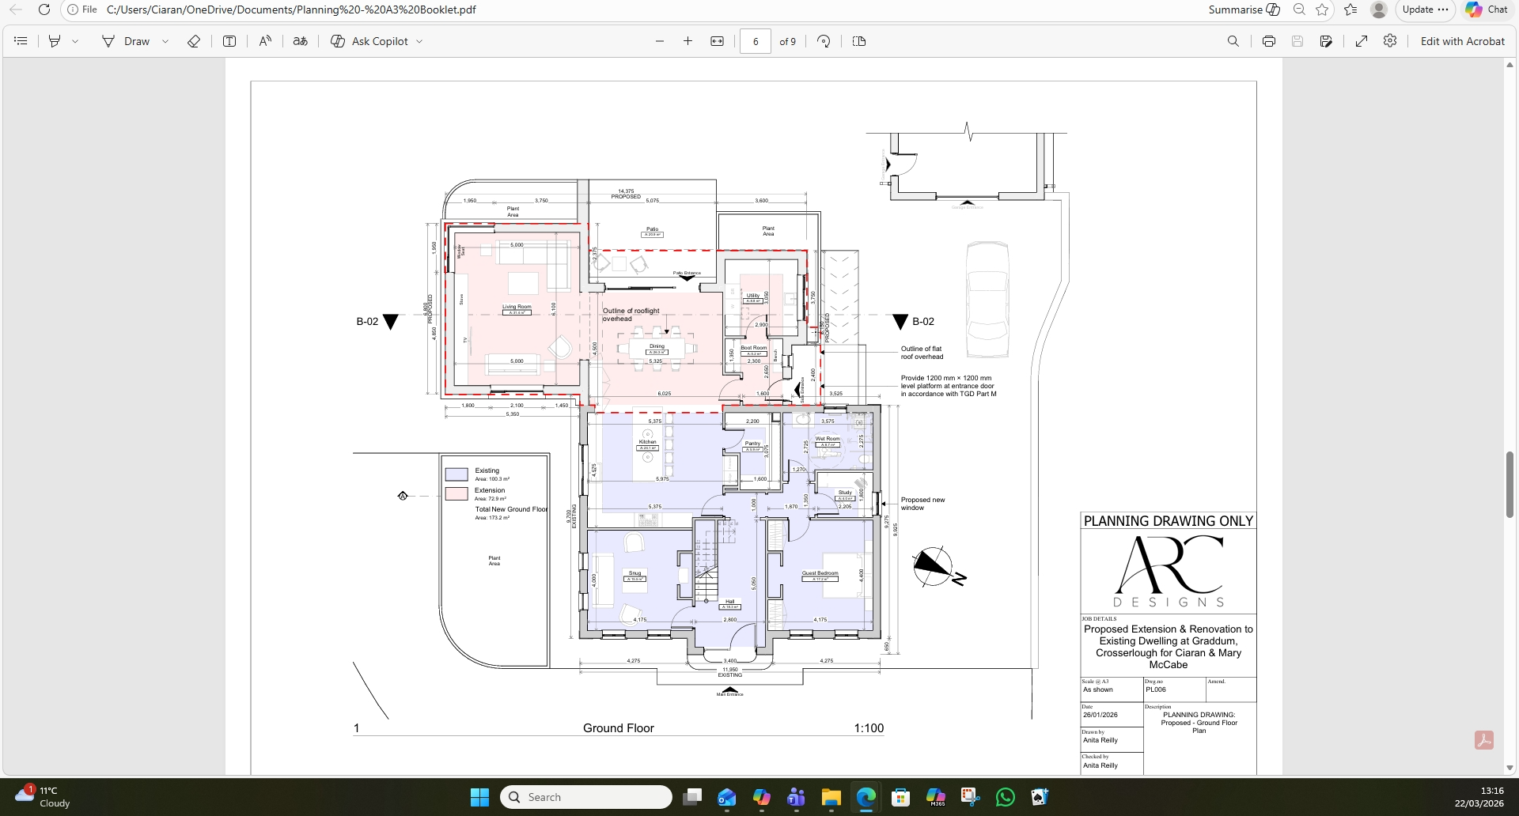Rotate the PDF page
This screenshot has width=1519, height=816.
[x=824, y=41]
